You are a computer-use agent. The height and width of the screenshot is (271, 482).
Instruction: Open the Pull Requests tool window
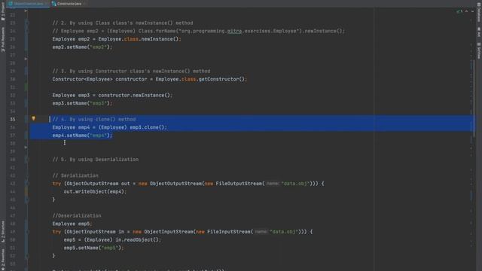3,39
